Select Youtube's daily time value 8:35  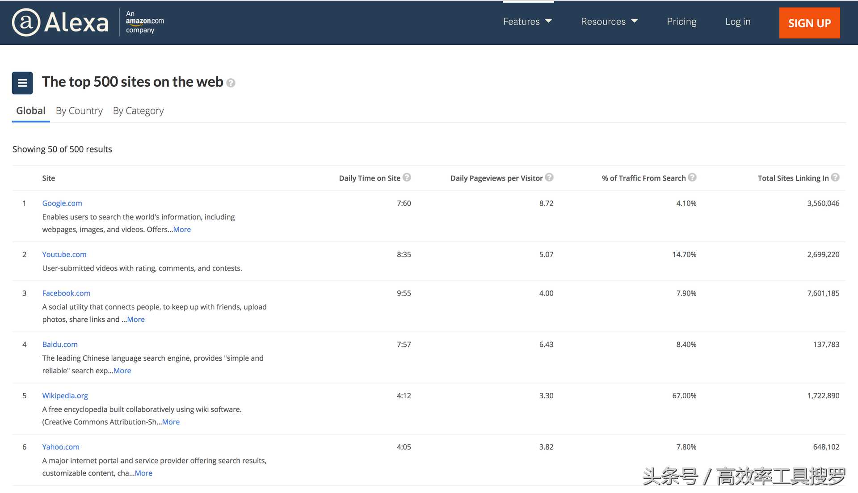pos(404,254)
